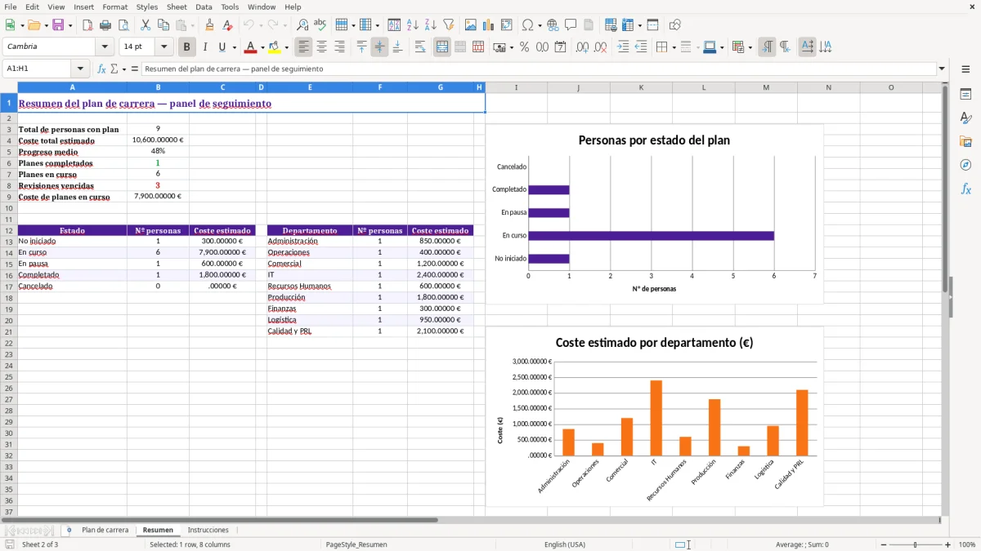Viewport: 981px width, 551px height.
Task: Open the Function Wizard fx icon
Action: 101,69
